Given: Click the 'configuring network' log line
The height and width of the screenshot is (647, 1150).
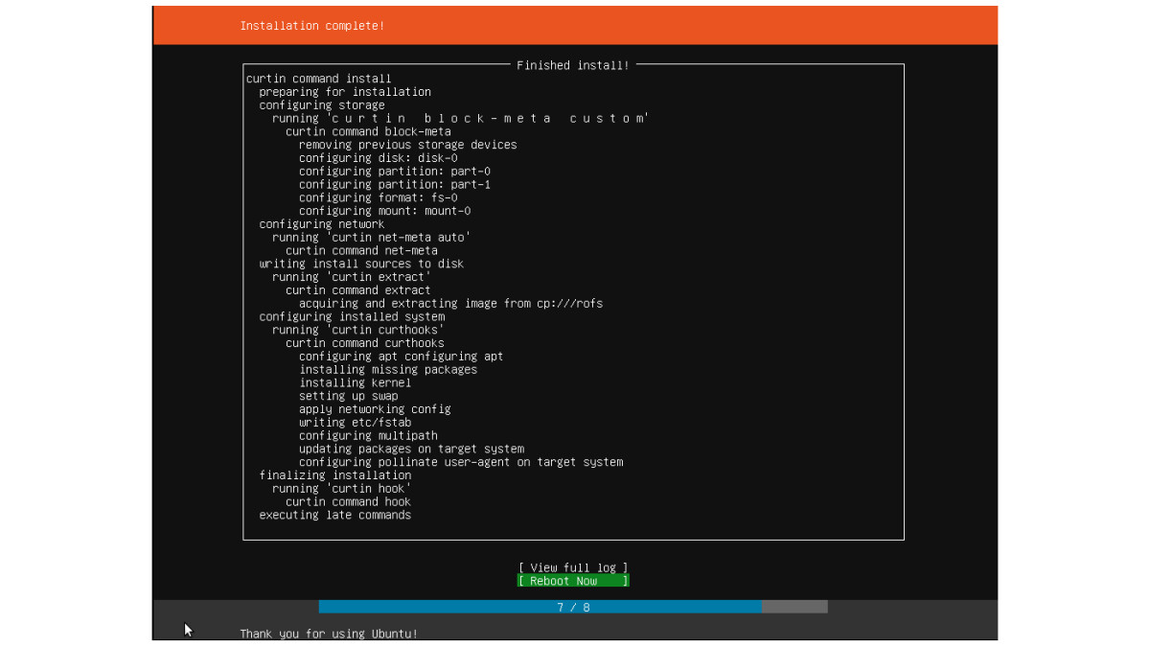Looking at the screenshot, I should pyautogui.click(x=322, y=224).
